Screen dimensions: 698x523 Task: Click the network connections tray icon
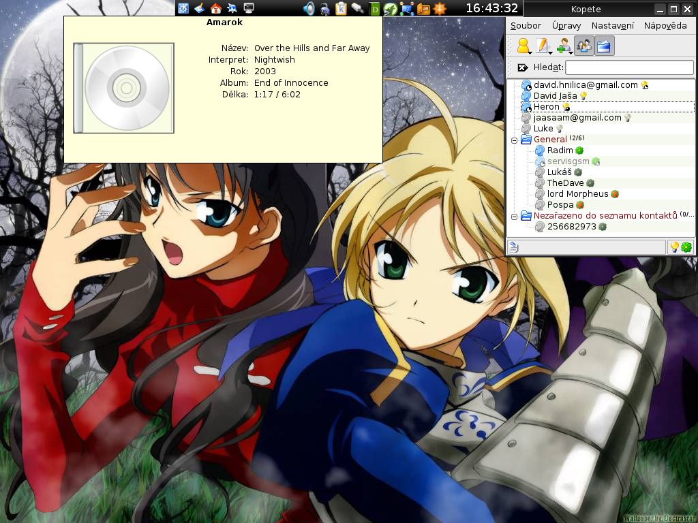tap(407, 9)
